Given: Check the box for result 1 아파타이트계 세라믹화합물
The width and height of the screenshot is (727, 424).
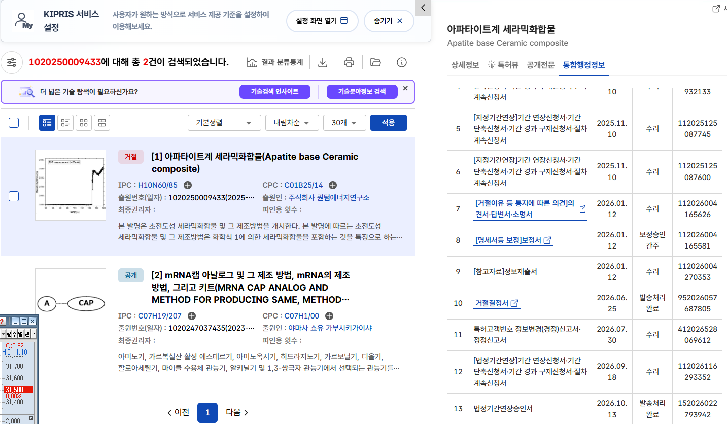Looking at the screenshot, I should click(x=14, y=196).
